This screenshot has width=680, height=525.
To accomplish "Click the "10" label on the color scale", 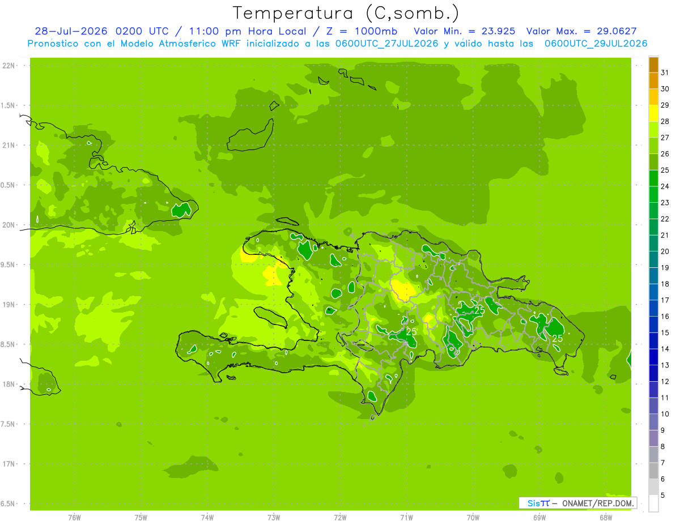I will pyautogui.click(x=665, y=414).
